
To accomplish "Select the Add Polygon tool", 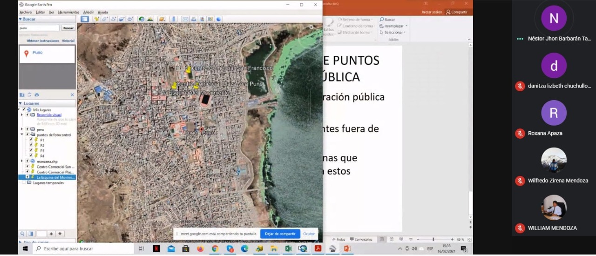I will tap(105, 19).
